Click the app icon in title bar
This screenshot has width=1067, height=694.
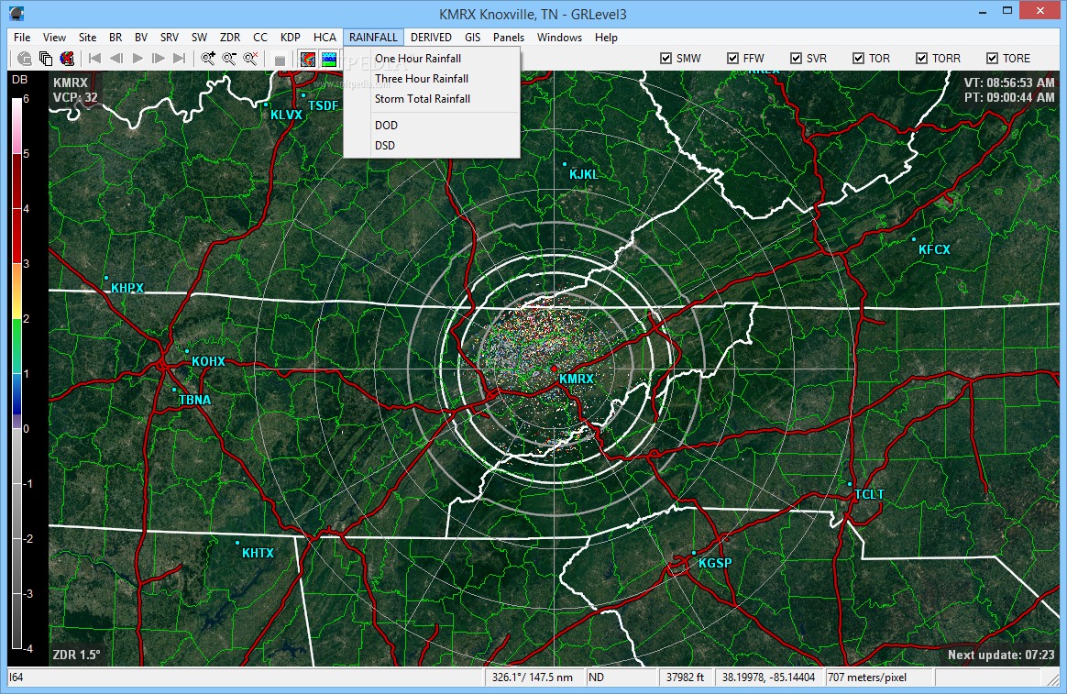point(17,13)
